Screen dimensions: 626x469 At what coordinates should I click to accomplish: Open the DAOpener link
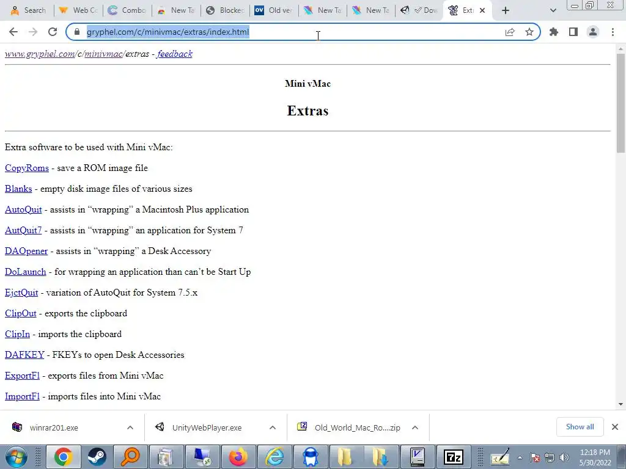pos(26,251)
